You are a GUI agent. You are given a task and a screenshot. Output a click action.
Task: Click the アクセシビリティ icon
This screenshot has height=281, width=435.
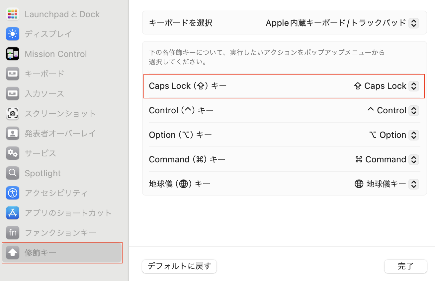[13, 193]
